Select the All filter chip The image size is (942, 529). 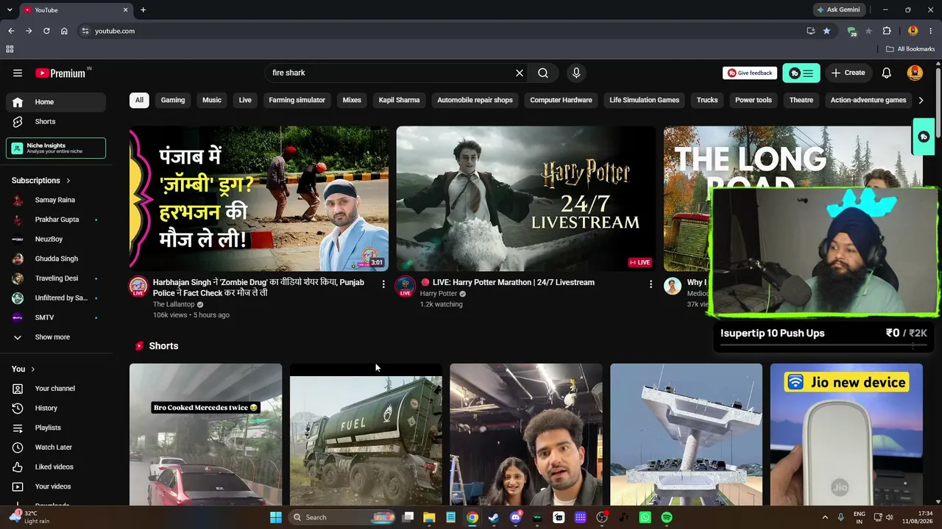pos(139,100)
